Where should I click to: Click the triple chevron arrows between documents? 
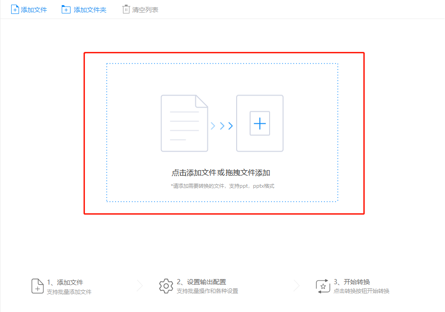222,126
